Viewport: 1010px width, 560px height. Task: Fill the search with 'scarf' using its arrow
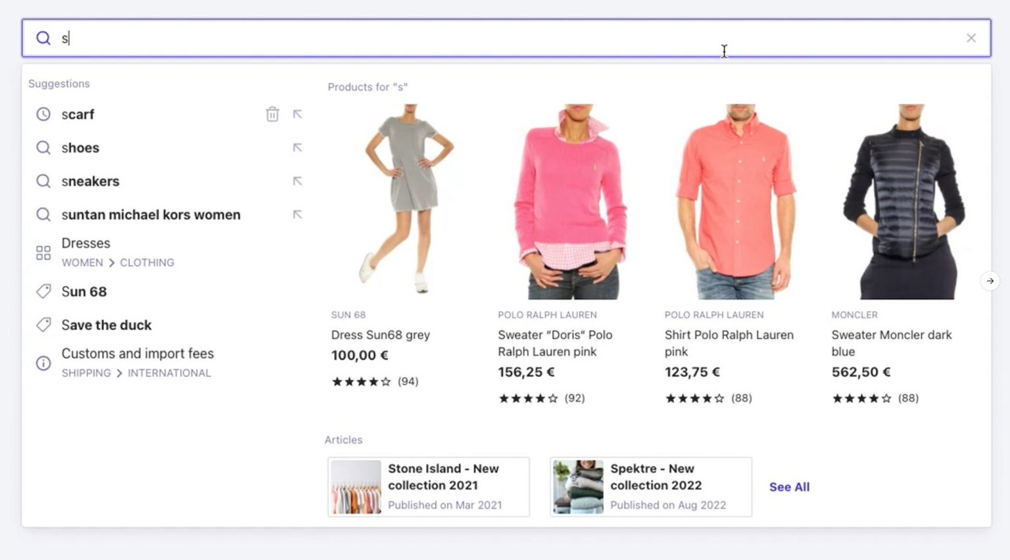click(297, 114)
